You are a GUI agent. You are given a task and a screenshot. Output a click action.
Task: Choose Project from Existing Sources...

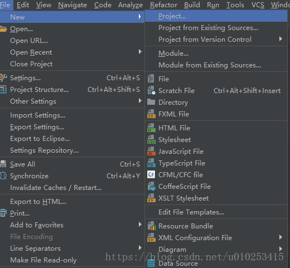coord(216,28)
